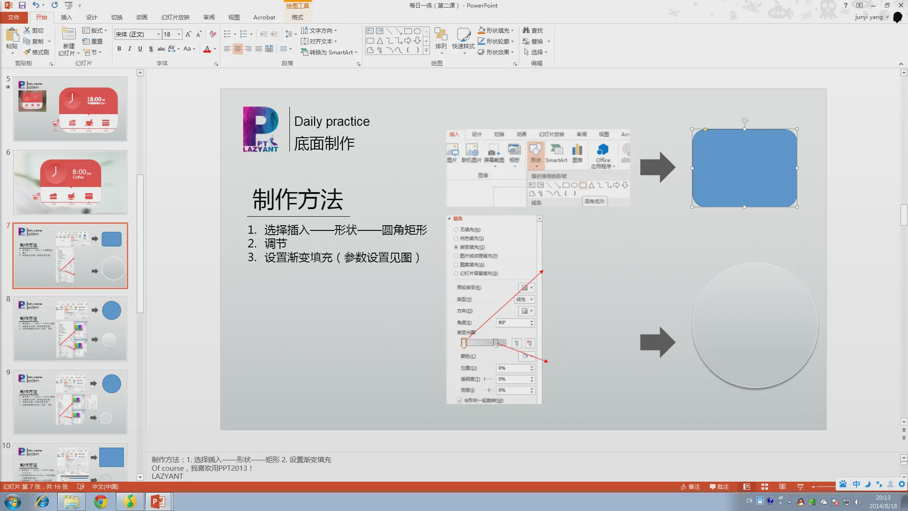Click the Format Painter (格式刷) icon

tap(27, 52)
